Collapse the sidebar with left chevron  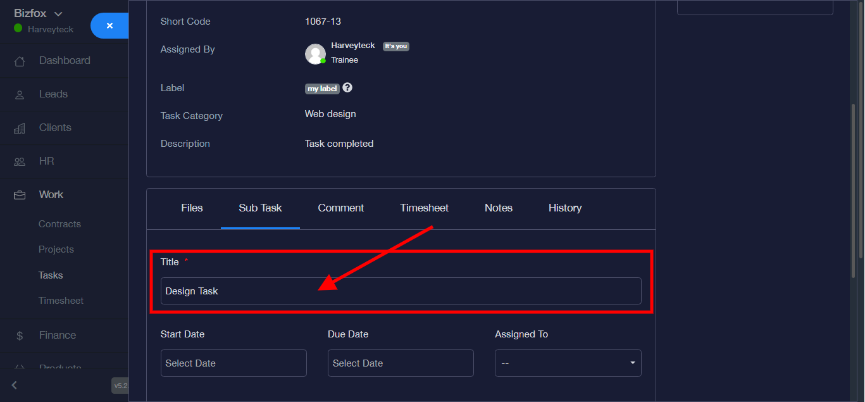(x=15, y=385)
